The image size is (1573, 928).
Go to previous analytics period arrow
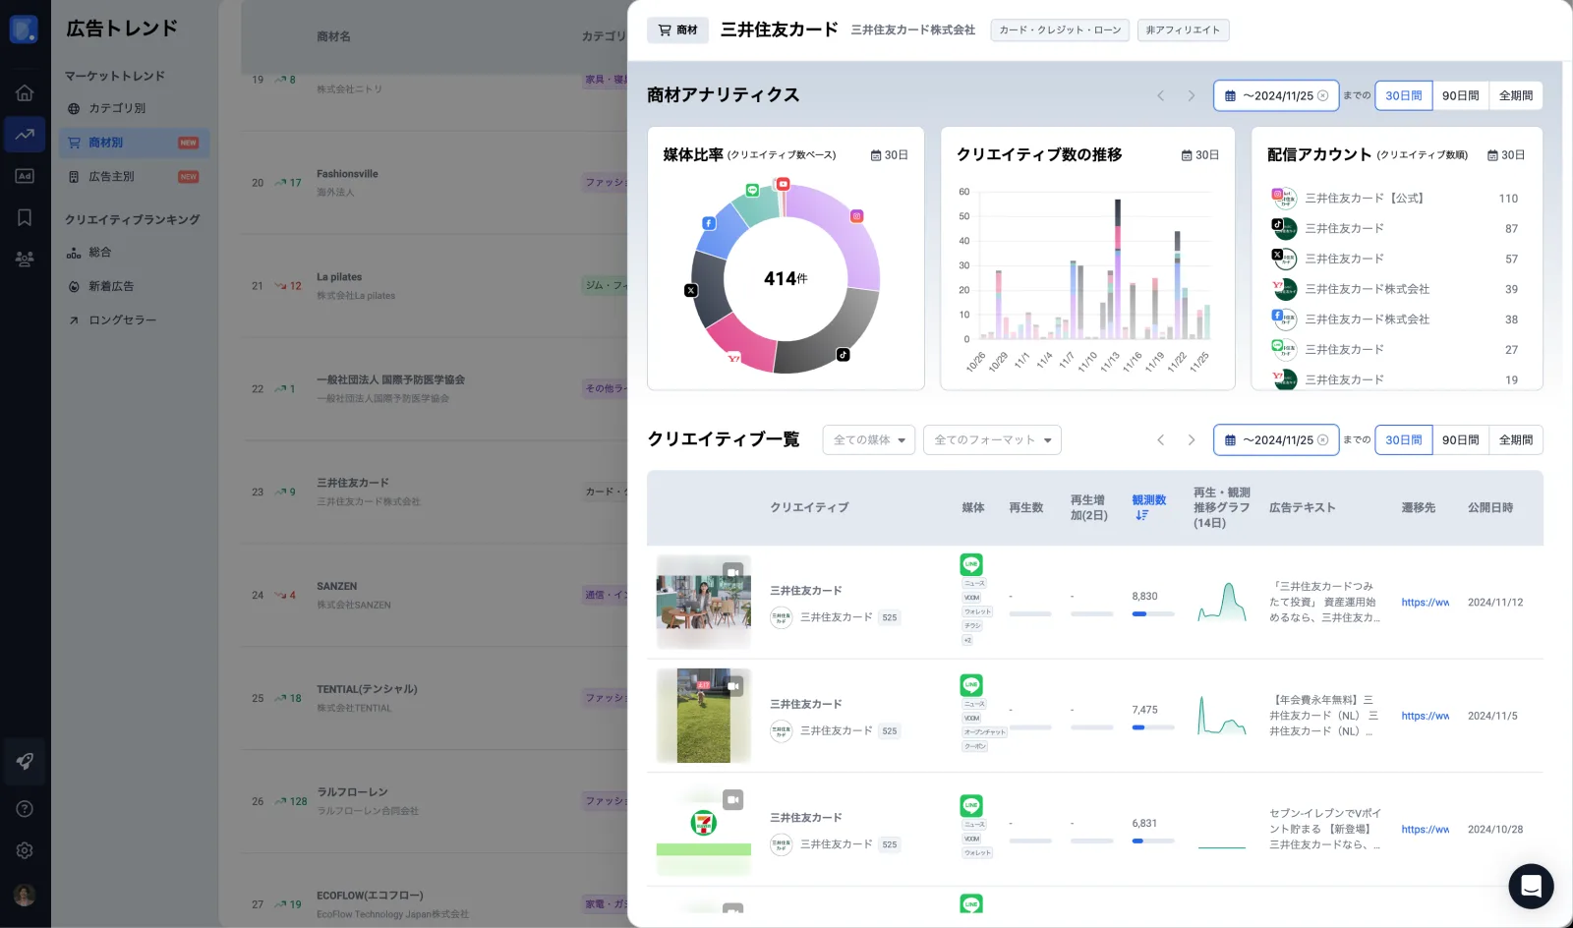pos(1160,95)
